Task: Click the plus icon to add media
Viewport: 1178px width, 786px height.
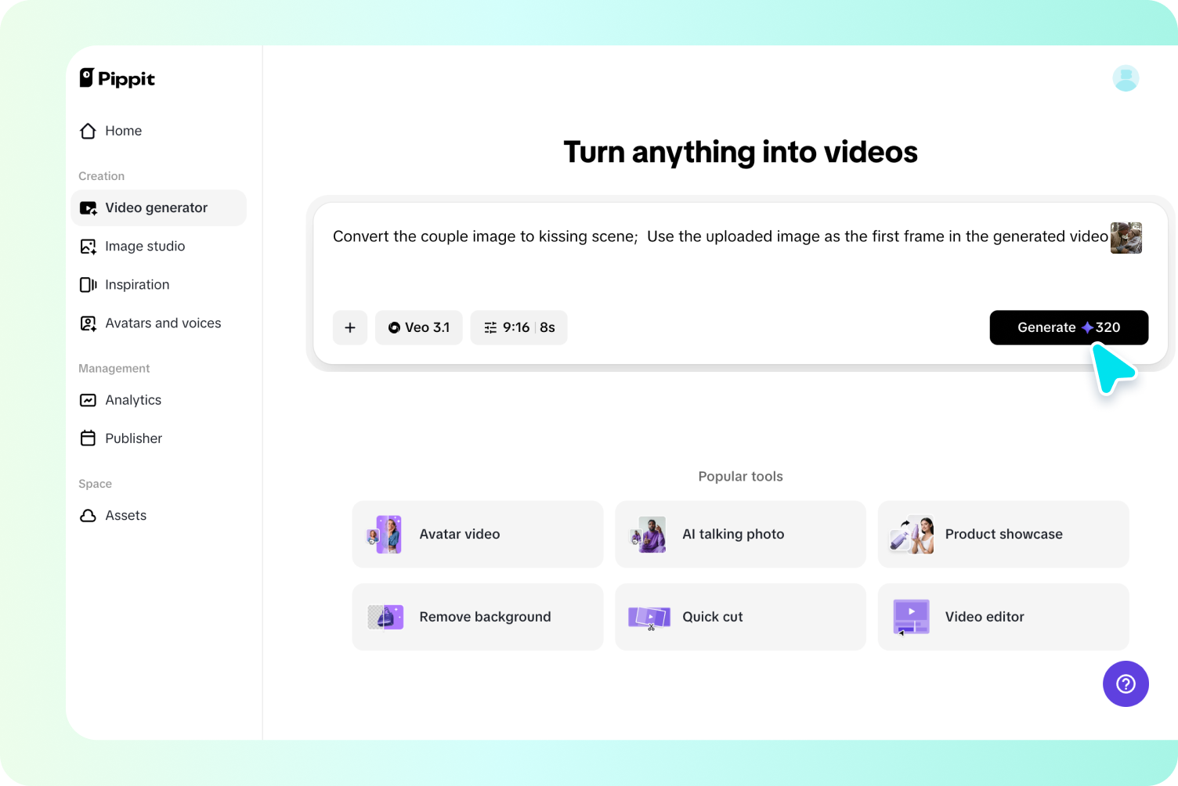Action: point(350,327)
